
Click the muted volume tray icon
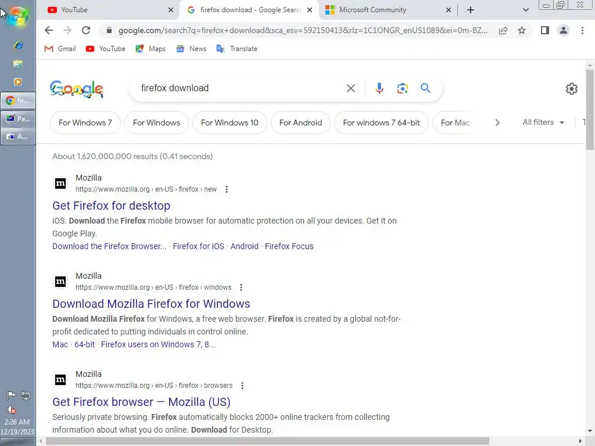pyautogui.click(x=12, y=409)
